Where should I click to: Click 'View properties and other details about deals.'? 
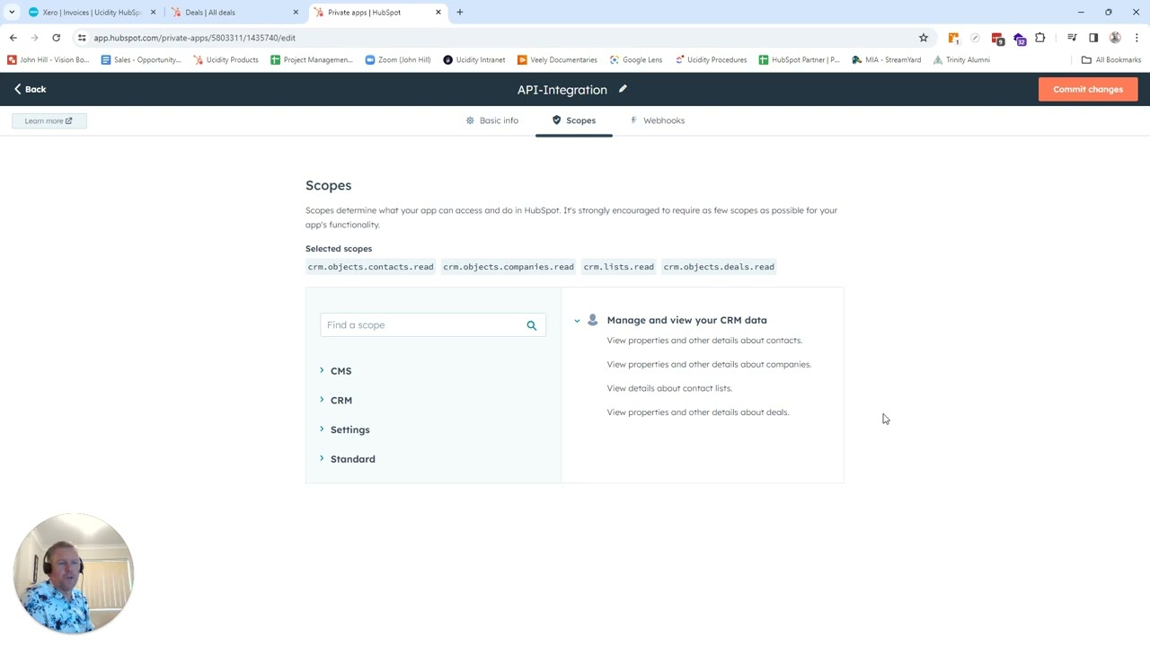(698, 412)
